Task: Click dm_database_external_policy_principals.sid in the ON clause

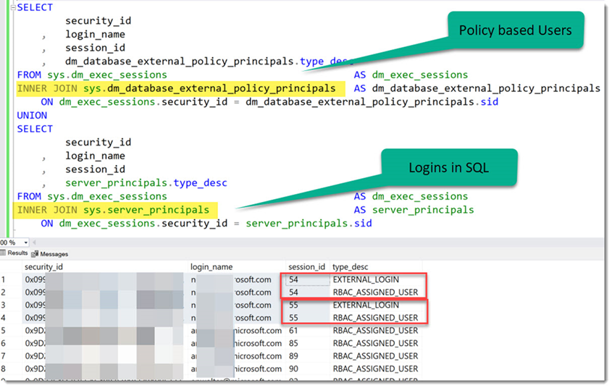Action: [372, 102]
